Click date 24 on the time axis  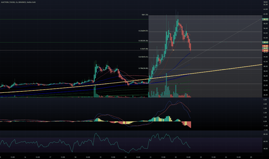click(x=226, y=157)
